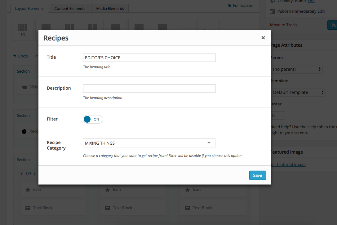Focus the Title field containing EDITOR'S CHOICE
337x225 pixels.
149,58
